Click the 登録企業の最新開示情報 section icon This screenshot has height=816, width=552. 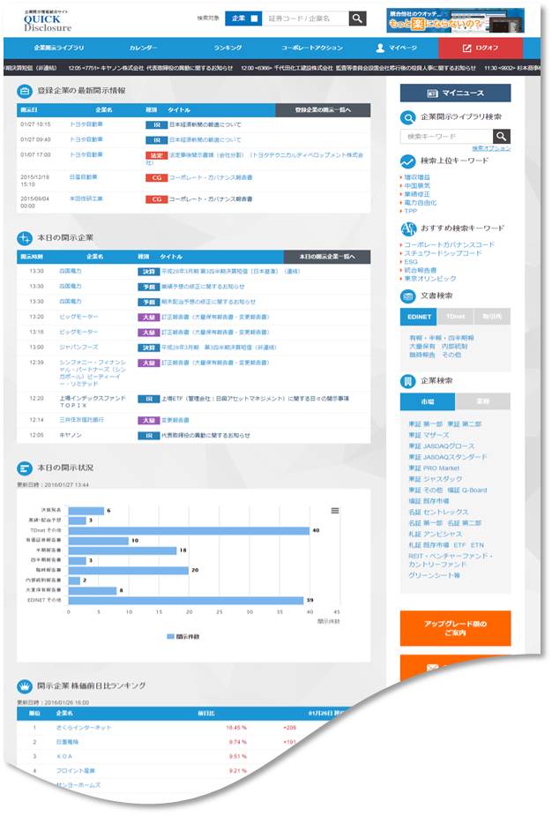click(25, 91)
